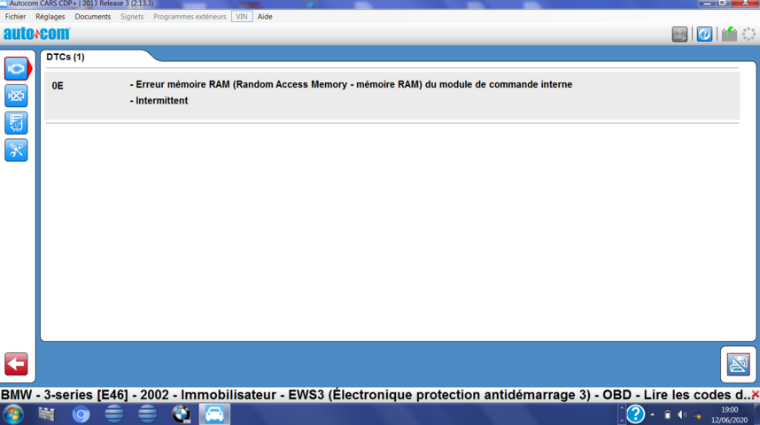
Task: Open the read fault codes engine icon
Action: coord(16,69)
